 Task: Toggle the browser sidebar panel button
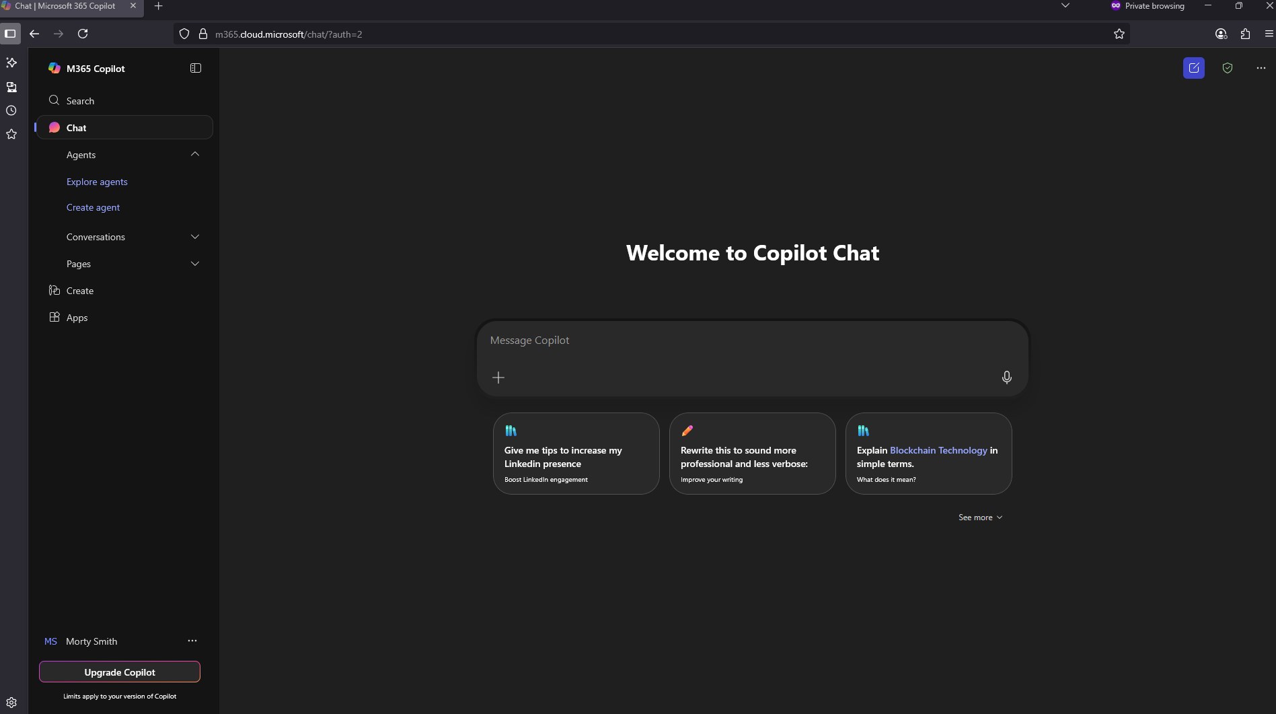10,34
